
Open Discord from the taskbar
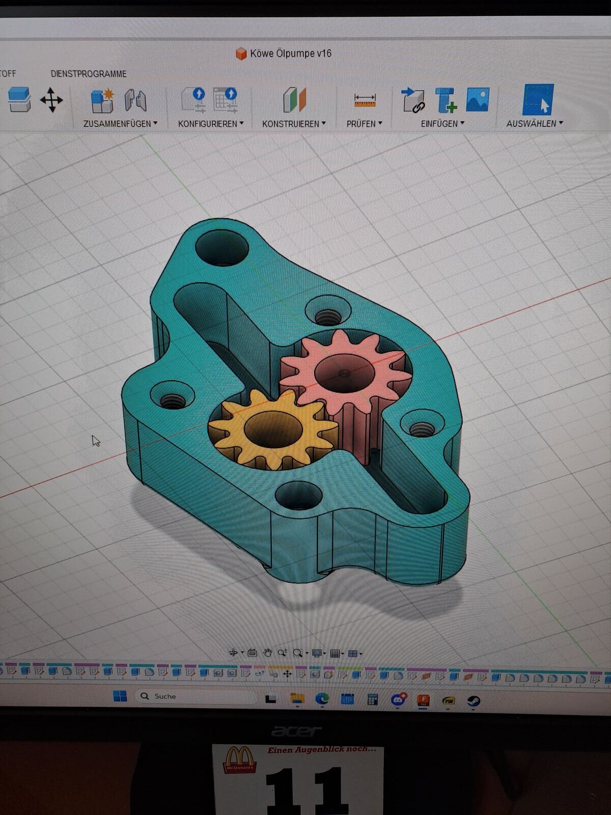(x=398, y=700)
